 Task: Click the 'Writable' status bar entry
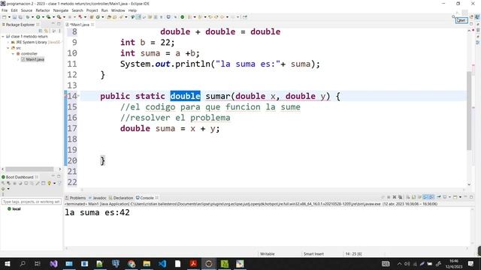click(x=268, y=253)
